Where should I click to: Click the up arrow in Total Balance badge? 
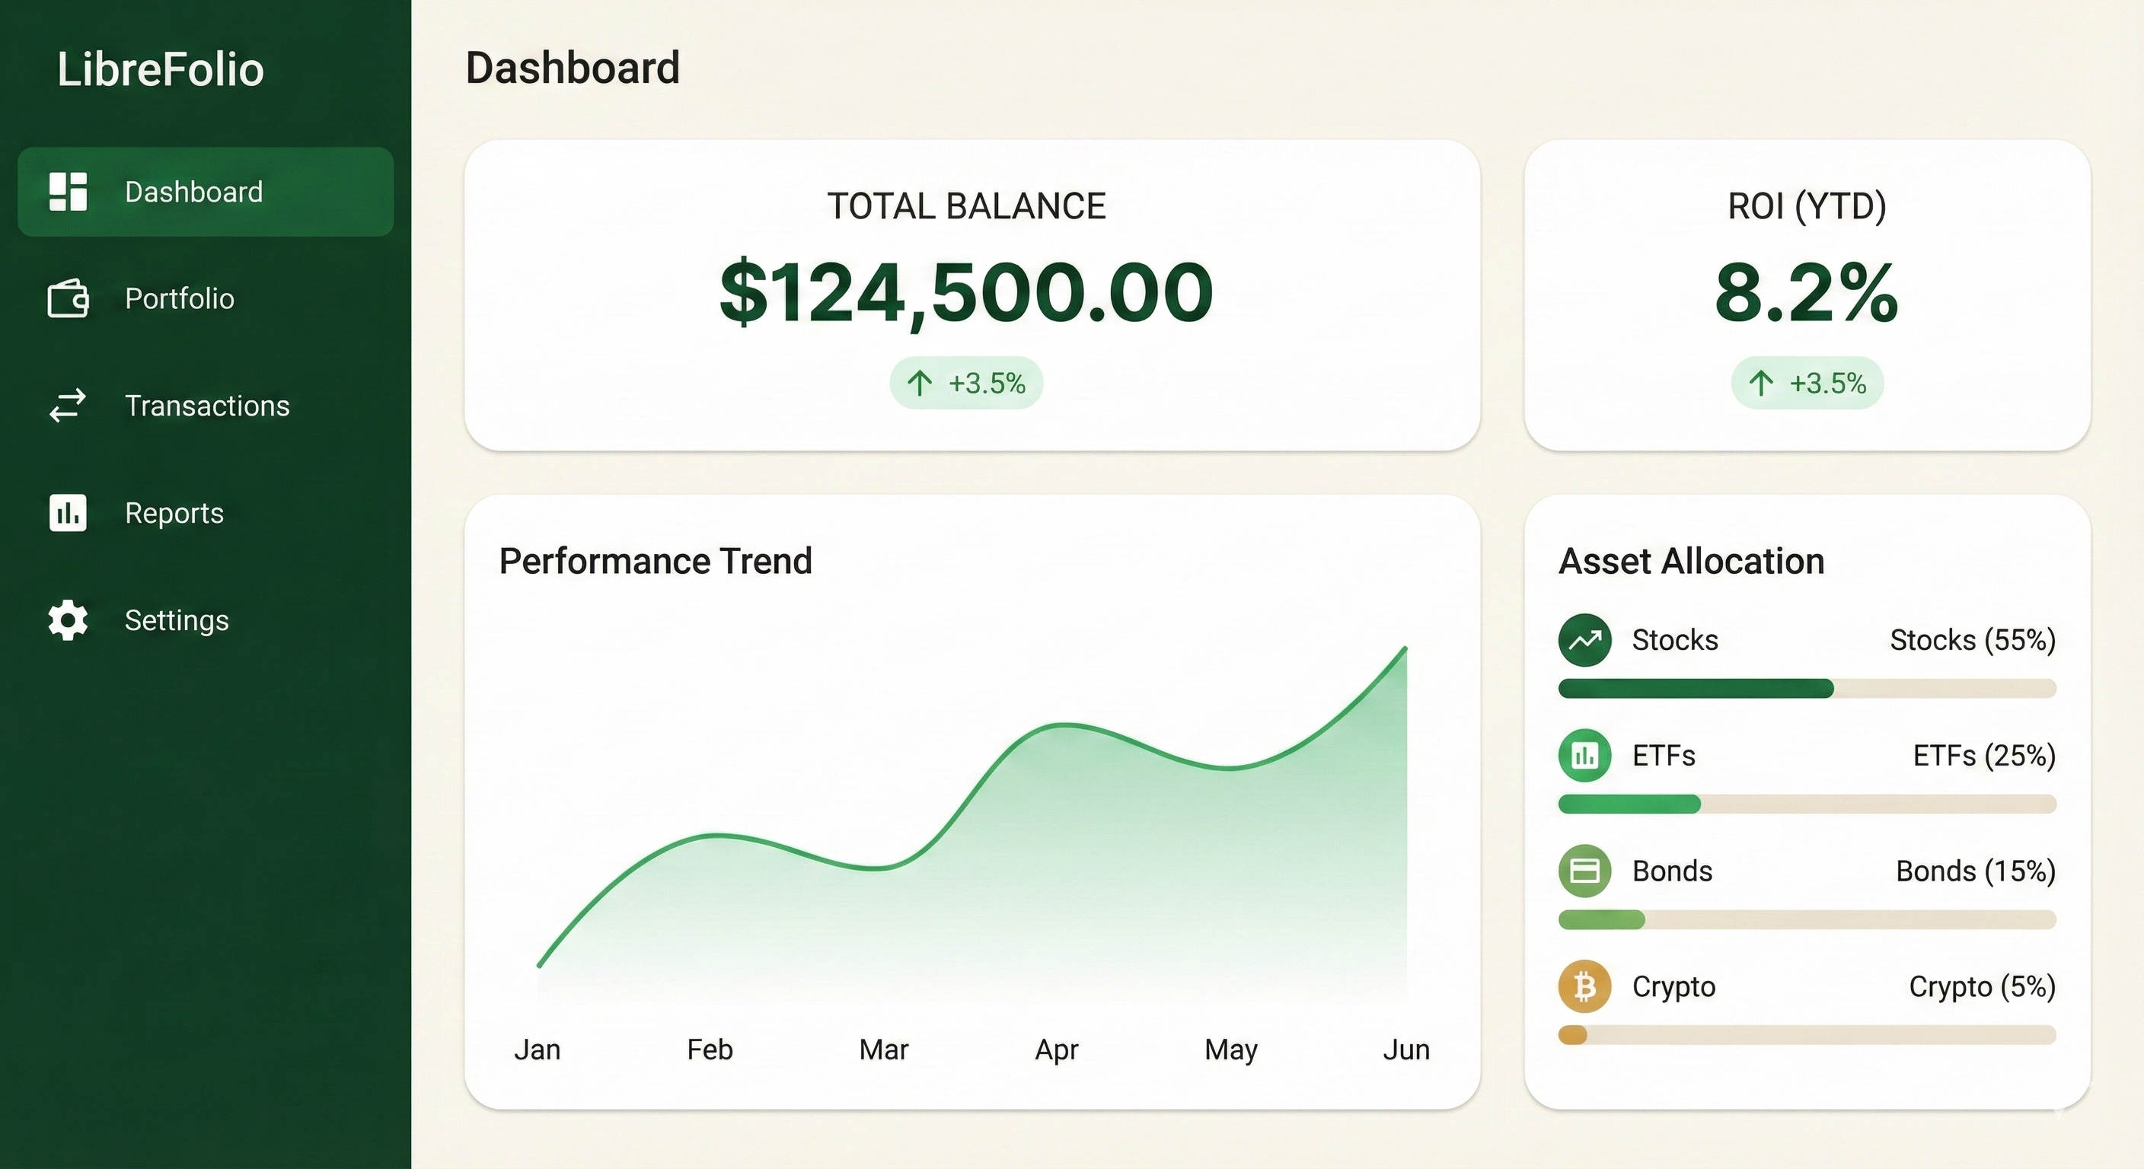[x=920, y=383]
